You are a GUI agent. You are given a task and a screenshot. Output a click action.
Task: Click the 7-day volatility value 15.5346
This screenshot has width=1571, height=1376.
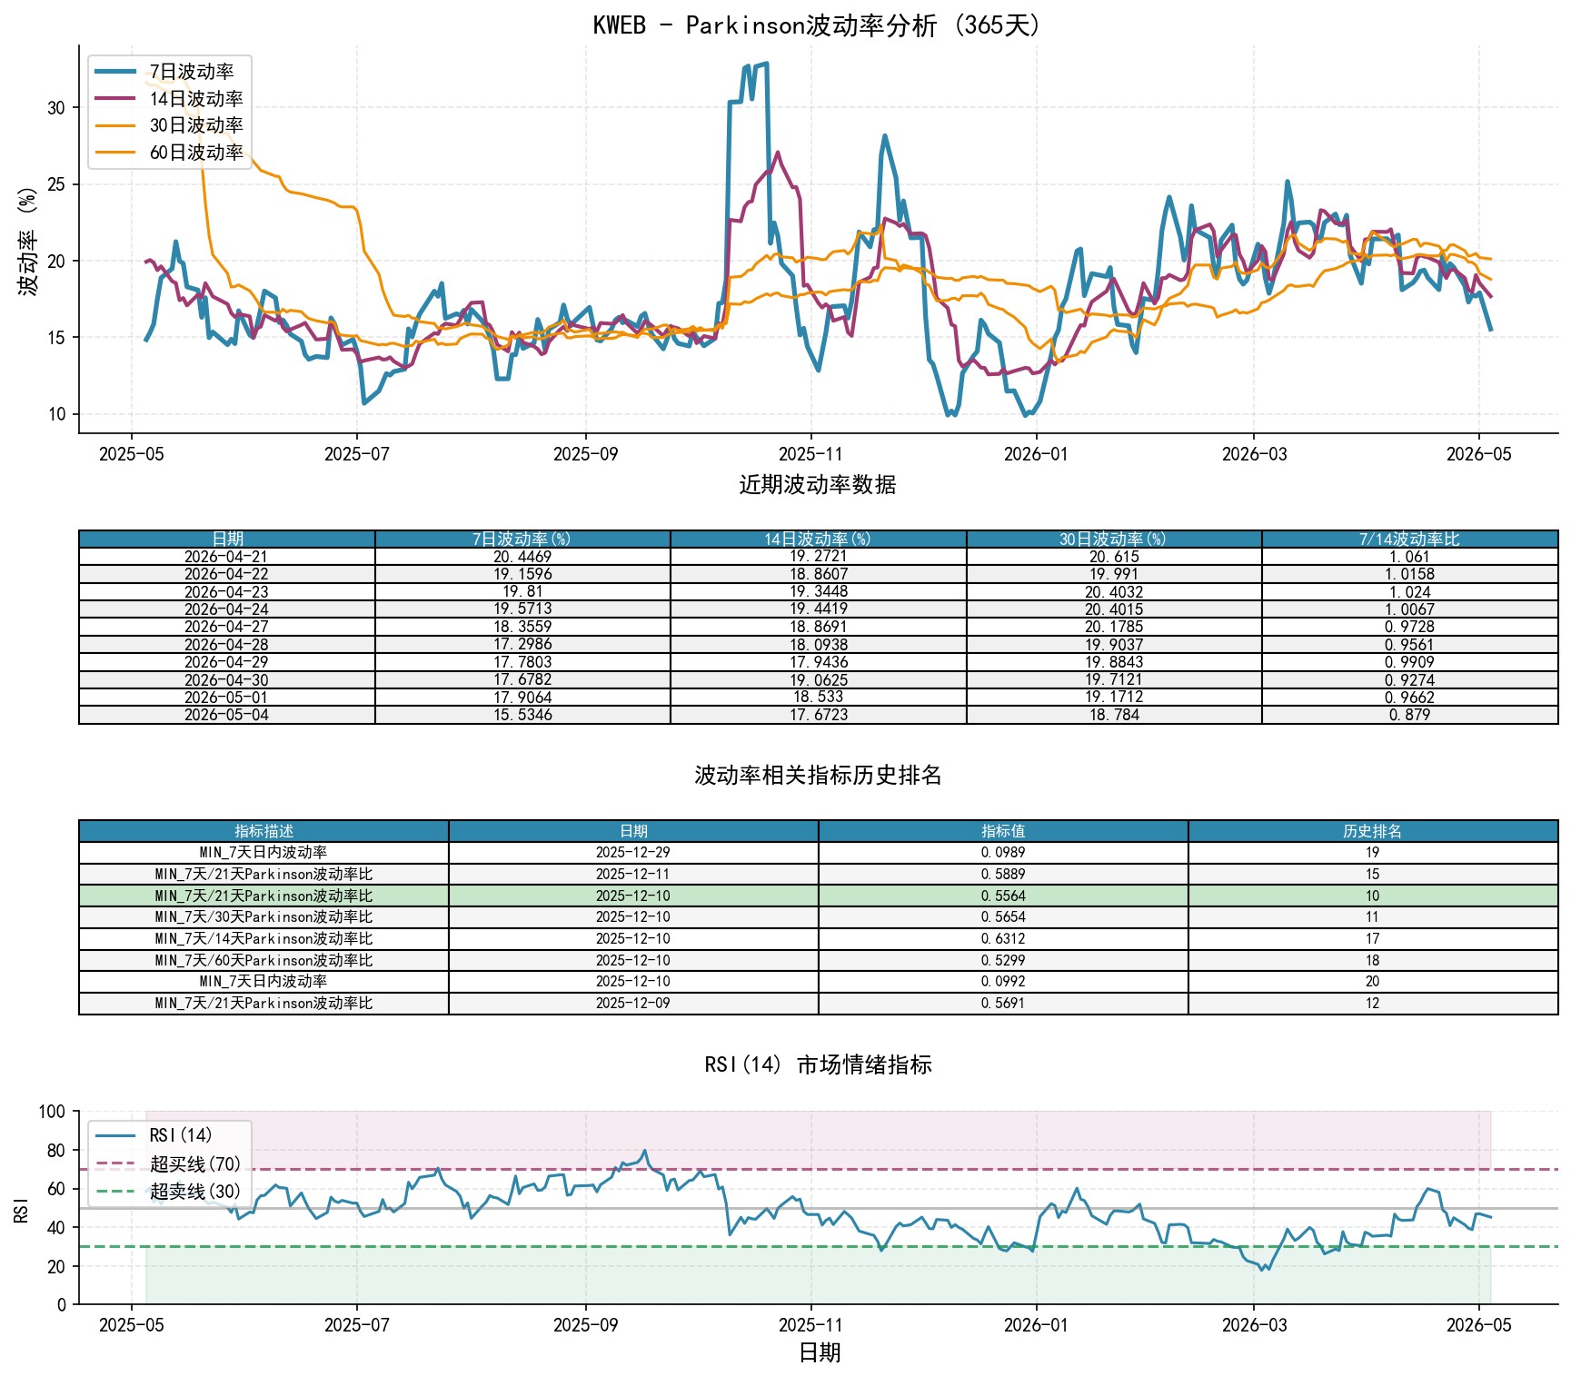pyautogui.click(x=522, y=715)
